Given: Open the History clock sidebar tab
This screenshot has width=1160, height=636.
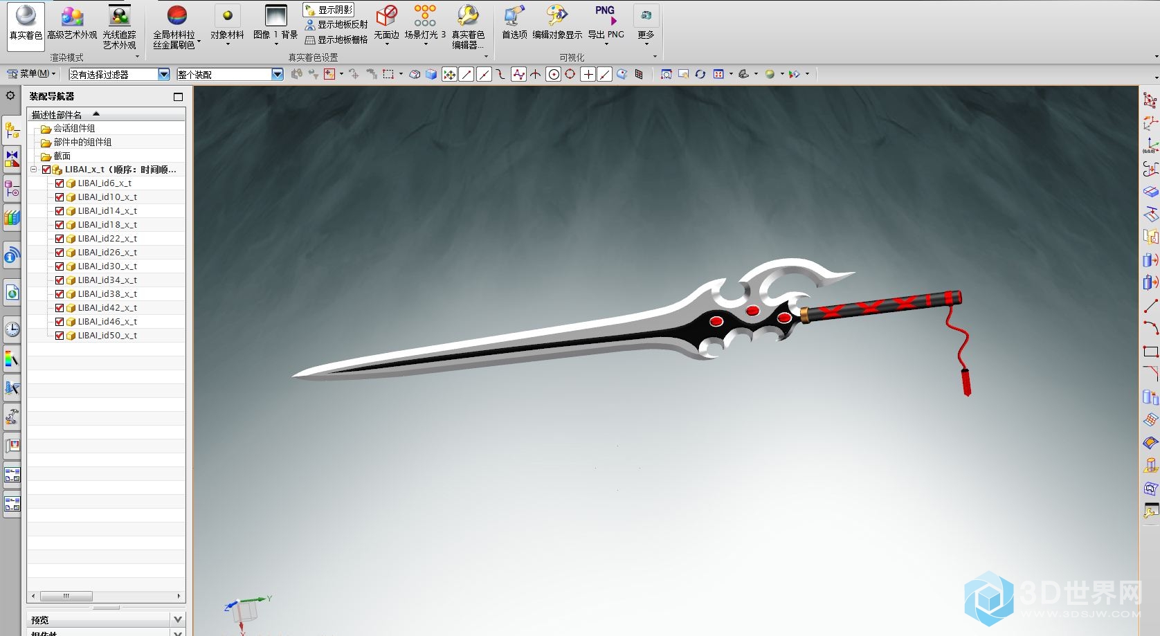Looking at the screenshot, I should tap(12, 329).
